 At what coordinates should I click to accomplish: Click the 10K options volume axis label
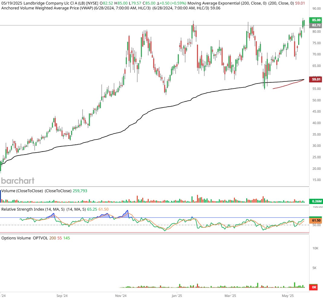(x=315, y=248)
